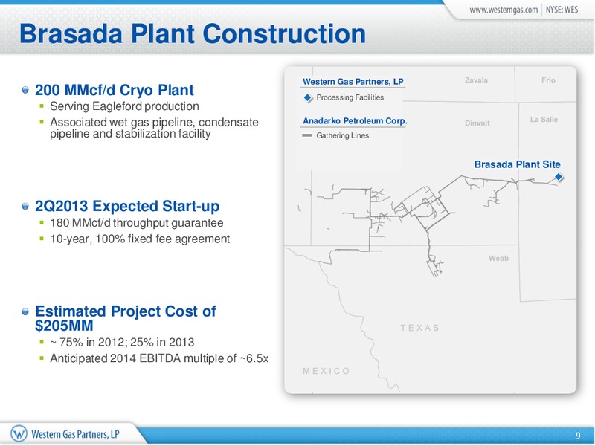
Task: Click the TEXAS map label
Action: (419, 328)
